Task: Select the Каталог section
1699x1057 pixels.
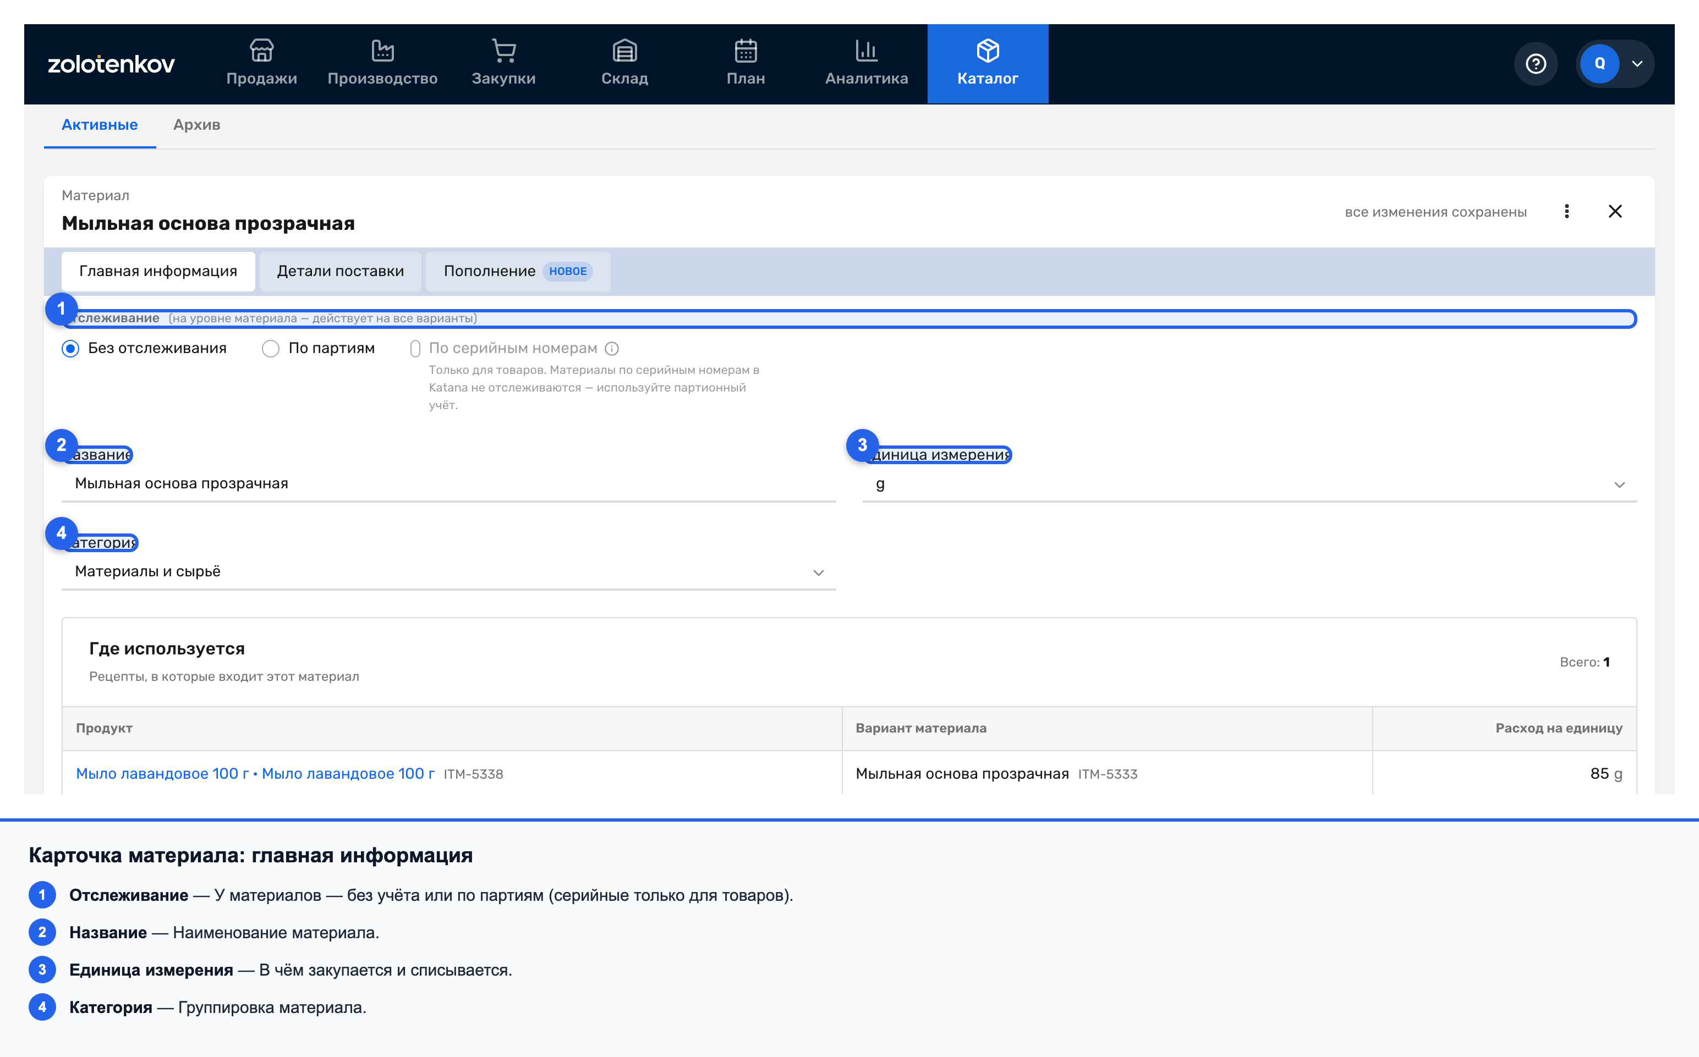Action: pos(987,64)
